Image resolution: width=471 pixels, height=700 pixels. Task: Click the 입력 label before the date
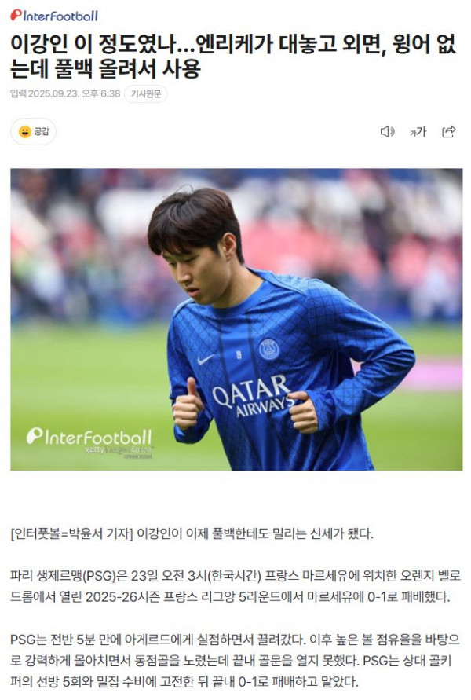click(x=18, y=94)
